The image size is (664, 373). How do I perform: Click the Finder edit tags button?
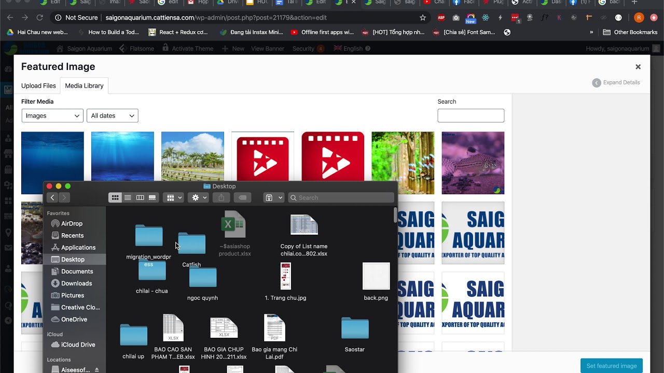tap(242, 197)
